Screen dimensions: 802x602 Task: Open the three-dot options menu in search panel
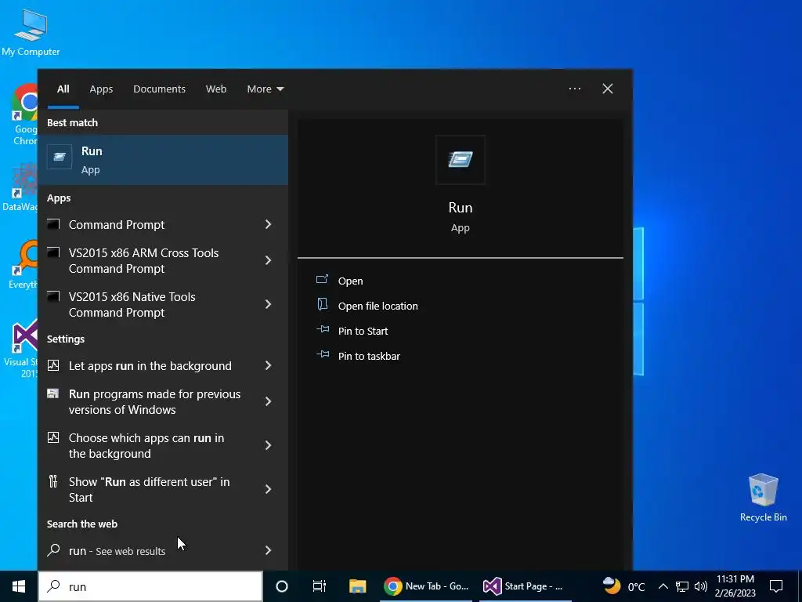(x=575, y=89)
